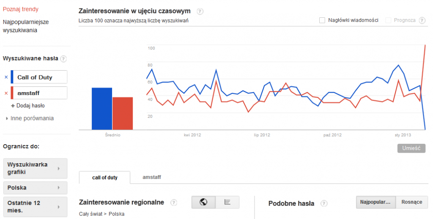Select the call of duty tab

104,178
